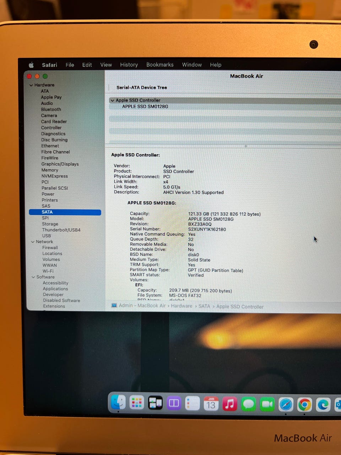Open Calendar showing JAN 13 in Dock
Screen dimensions: 341x455
[211, 404]
